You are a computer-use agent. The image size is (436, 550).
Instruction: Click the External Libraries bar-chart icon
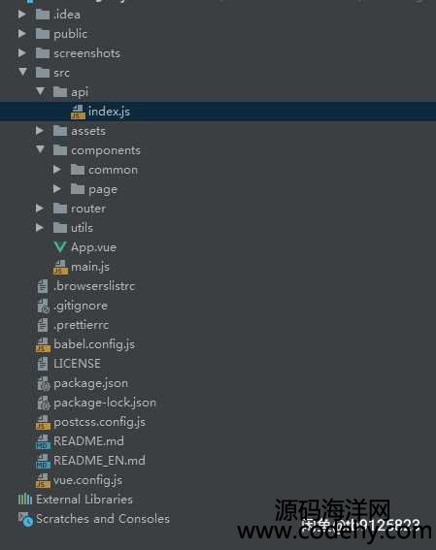tap(25, 499)
